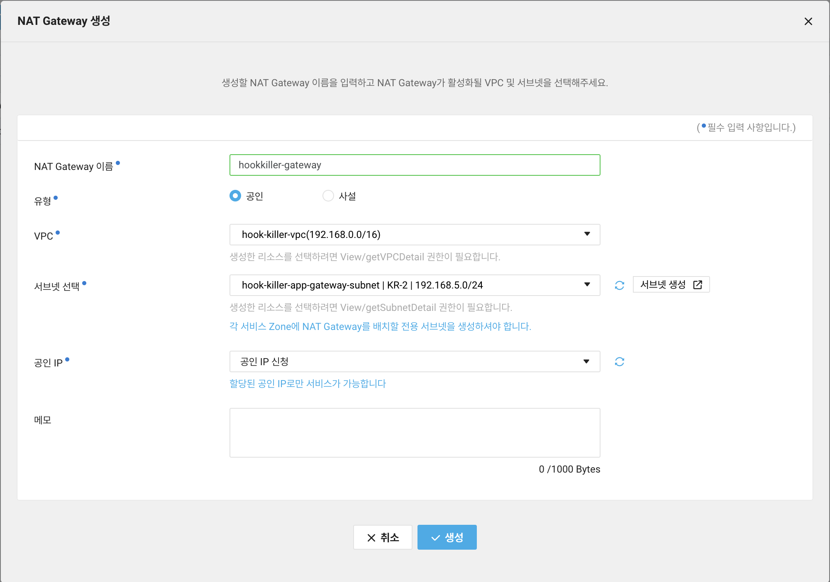Expand the 서브넷 선택 dropdown
Viewport: 830px width, 582px height.
tap(414, 285)
